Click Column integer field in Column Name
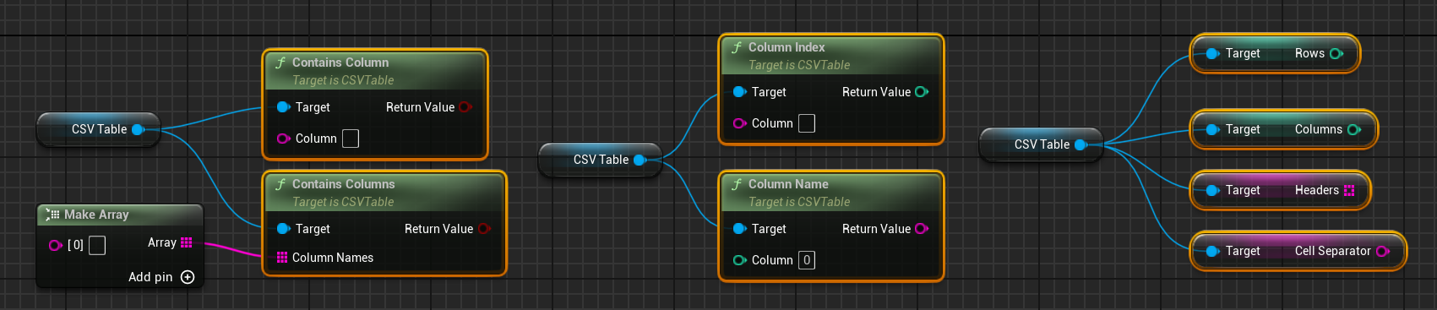Viewport: 1437px width, 310px height. point(807,260)
